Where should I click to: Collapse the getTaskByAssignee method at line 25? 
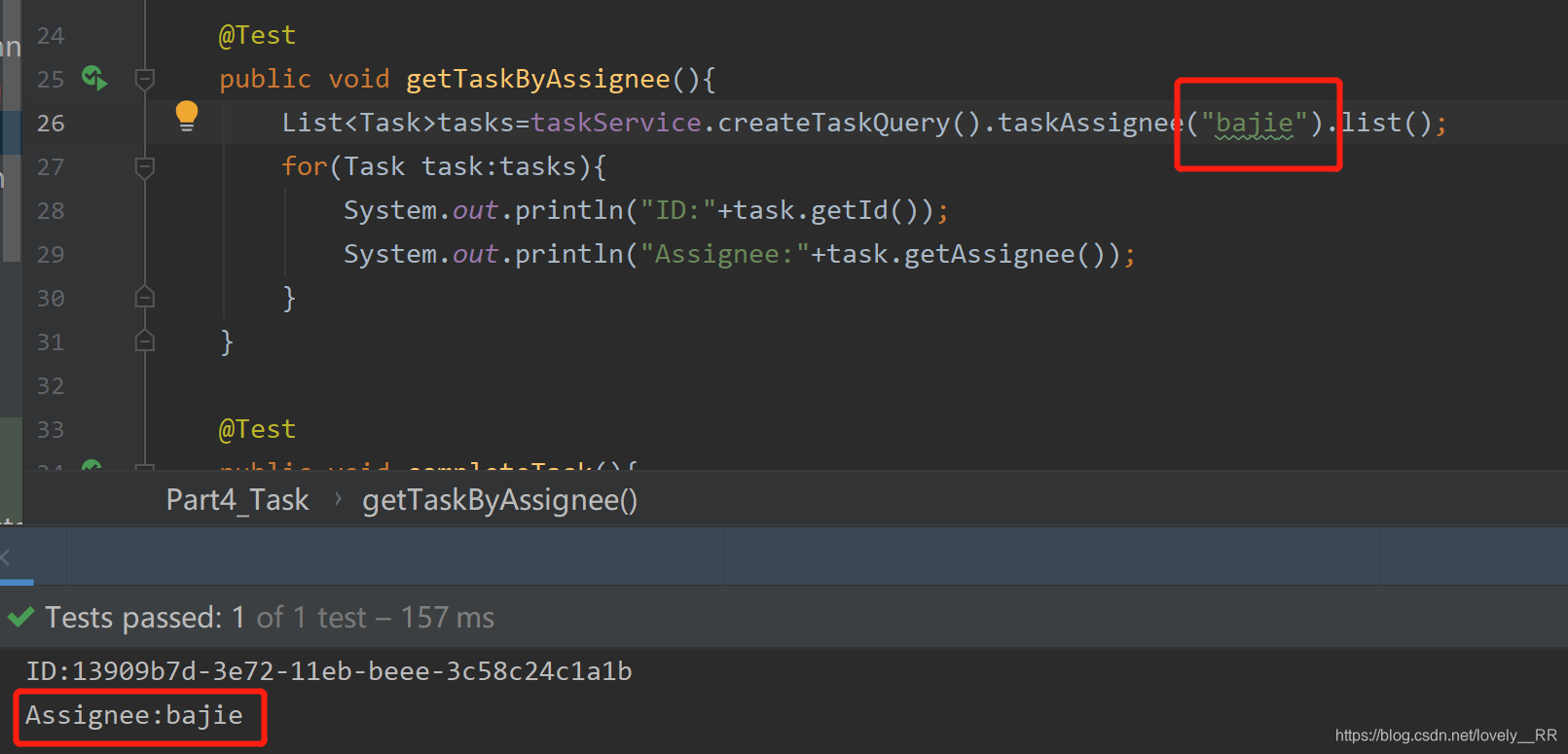click(145, 79)
